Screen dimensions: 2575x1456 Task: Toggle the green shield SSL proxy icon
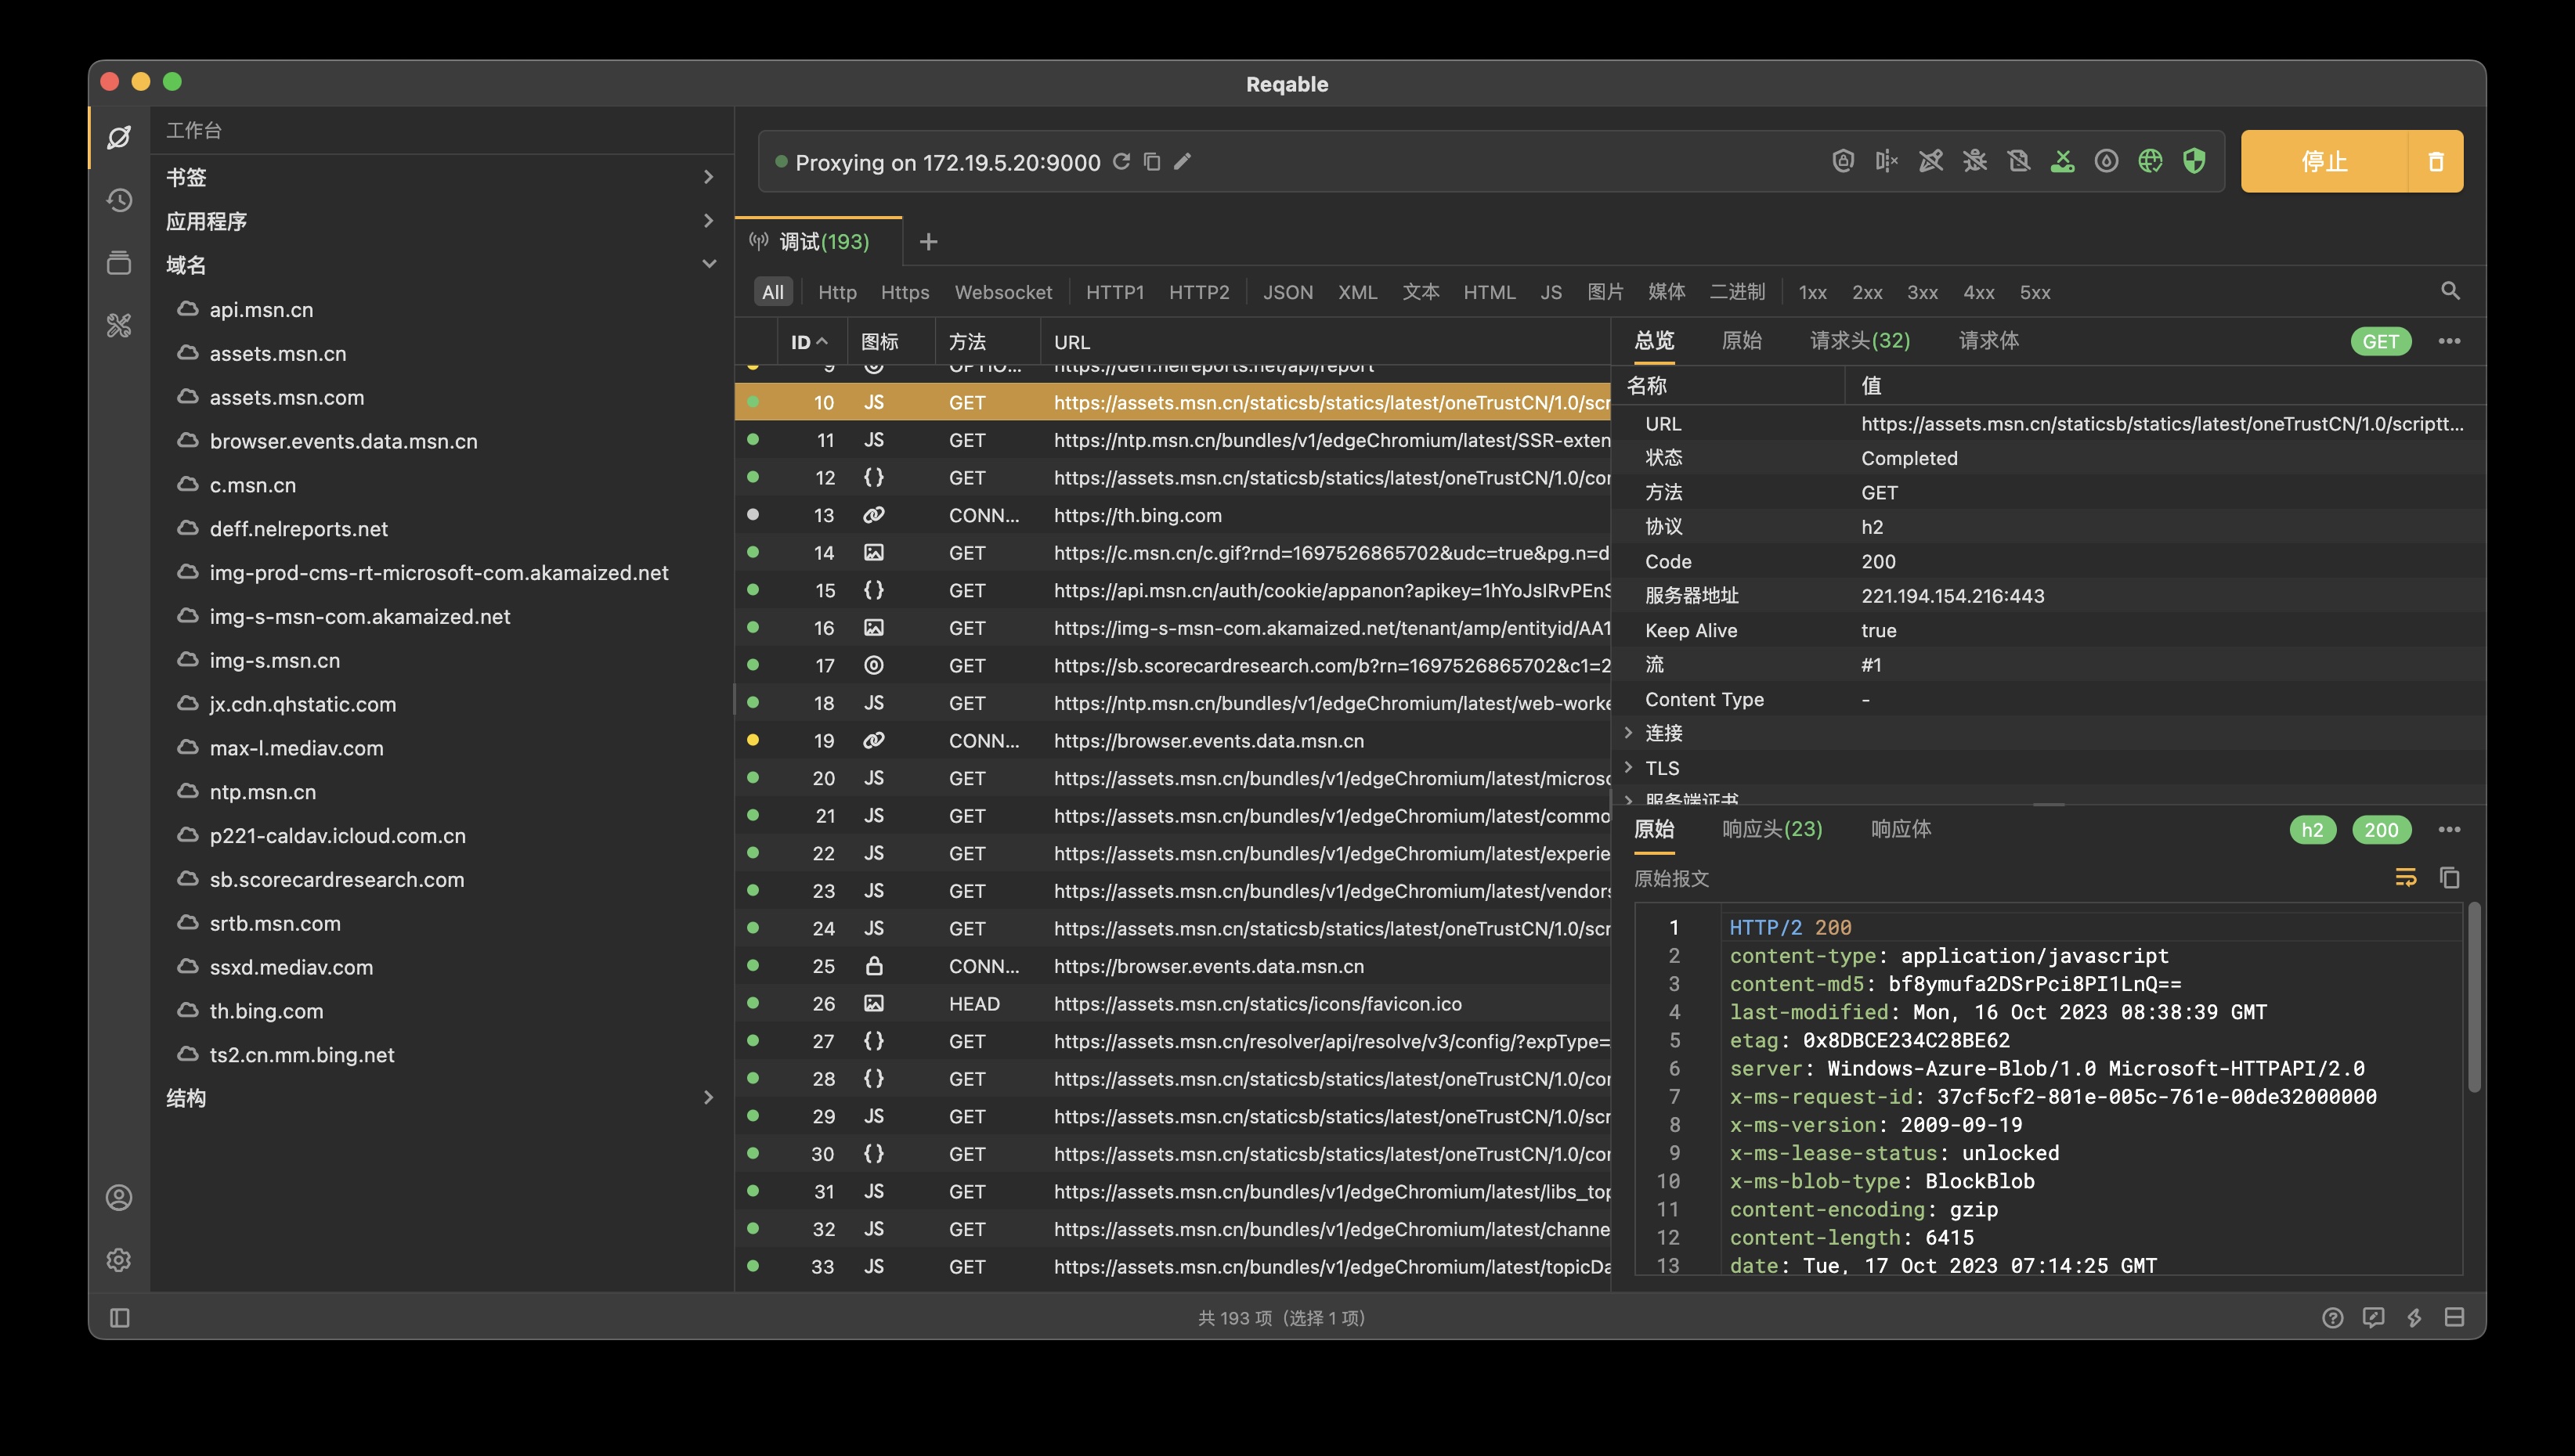click(x=2194, y=161)
